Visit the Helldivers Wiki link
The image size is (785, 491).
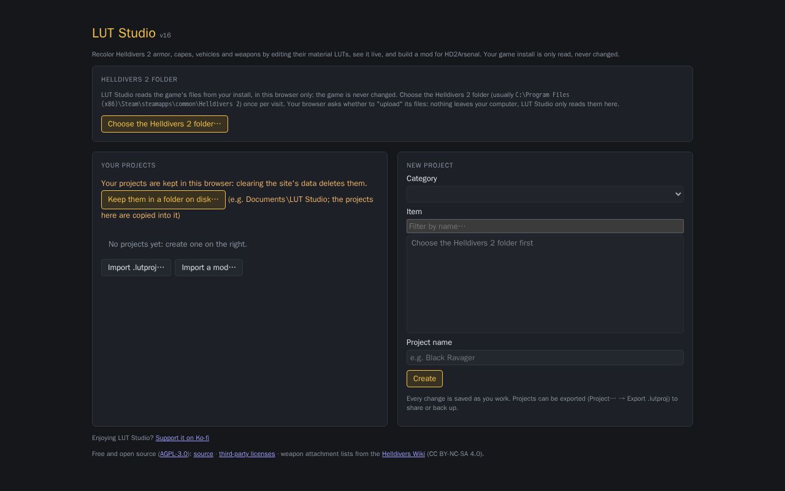point(404,454)
